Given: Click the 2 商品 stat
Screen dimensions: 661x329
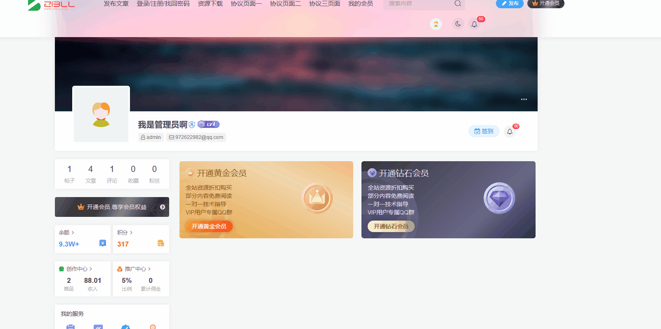Looking at the screenshot, I should pyautogui.click(x=69, y=284).
